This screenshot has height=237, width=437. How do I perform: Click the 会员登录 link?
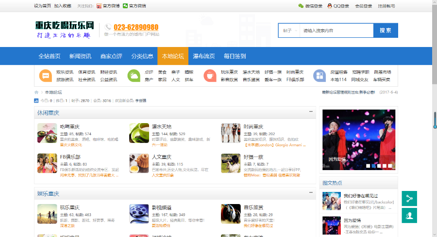tap(363, 6)
